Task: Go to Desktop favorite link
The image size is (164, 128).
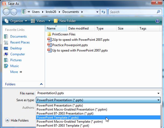Action: coord(16,48)
